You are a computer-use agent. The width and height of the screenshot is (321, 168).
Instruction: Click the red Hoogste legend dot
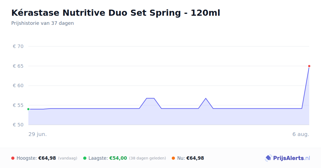pos(13,158)
